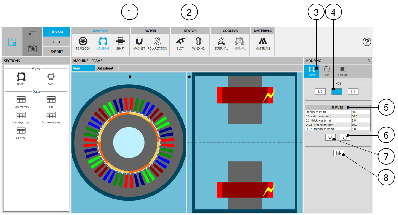Open the Cooling circuit data table
The width and height of the screenshot is (398, 215).
coord(21,118)
